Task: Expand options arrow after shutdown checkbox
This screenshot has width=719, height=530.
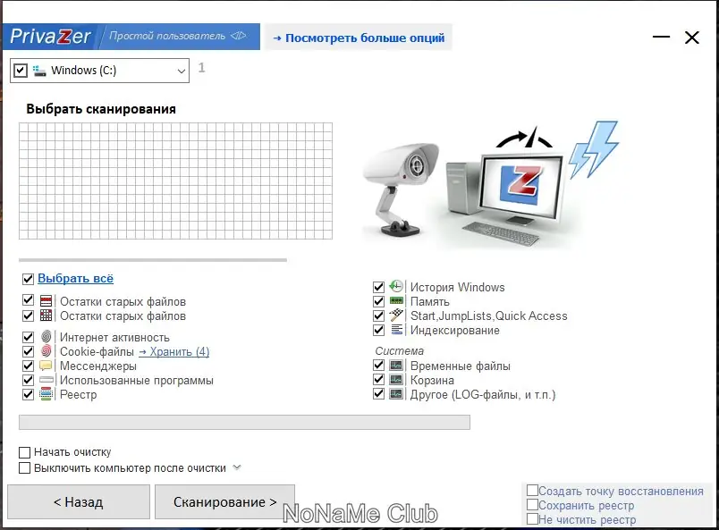Action: tap(237, 467)
